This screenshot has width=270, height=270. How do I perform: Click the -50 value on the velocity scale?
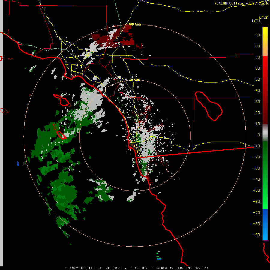pyautogui.click(x=256, y=190)
